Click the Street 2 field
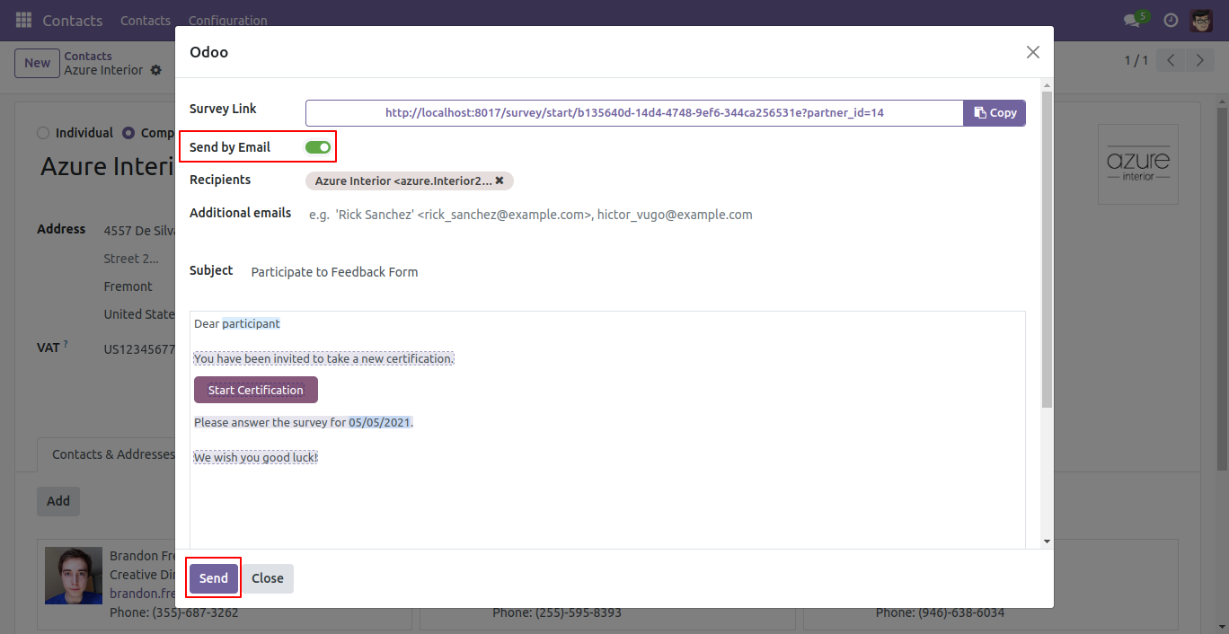 131,259
